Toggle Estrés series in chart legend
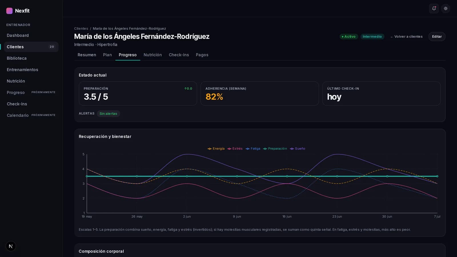457x257 pixels. coord(235,148)
